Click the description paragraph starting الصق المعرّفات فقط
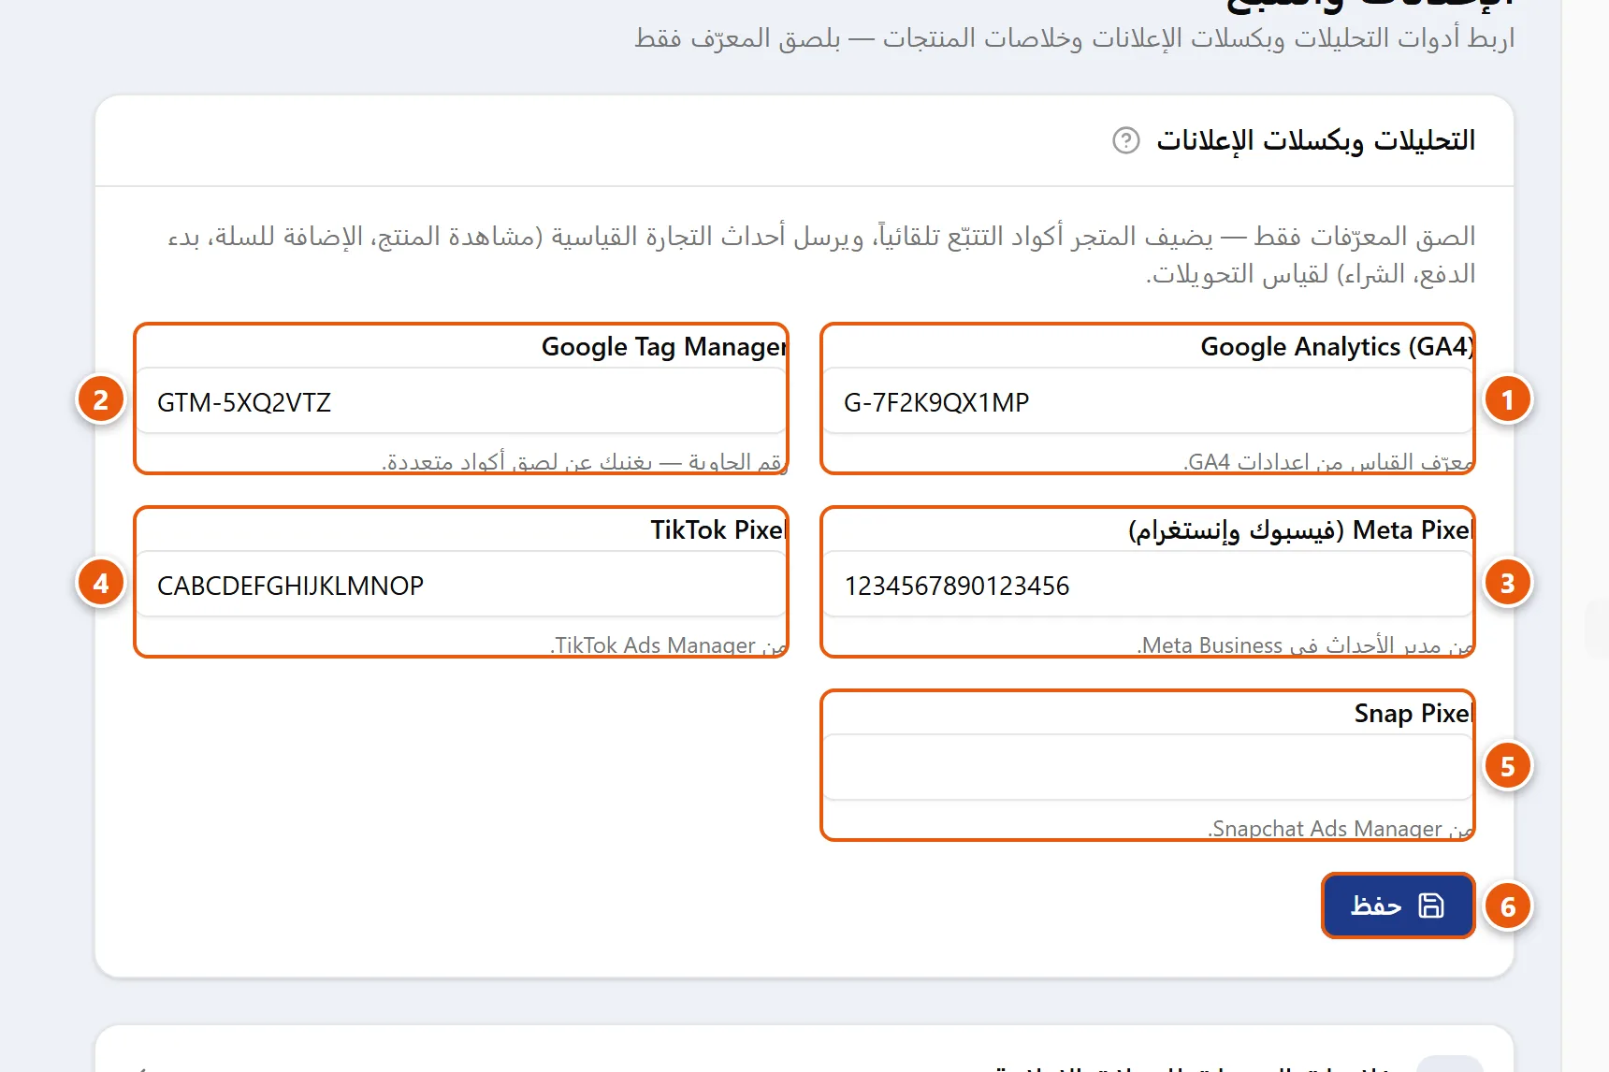 click(821, 254)
